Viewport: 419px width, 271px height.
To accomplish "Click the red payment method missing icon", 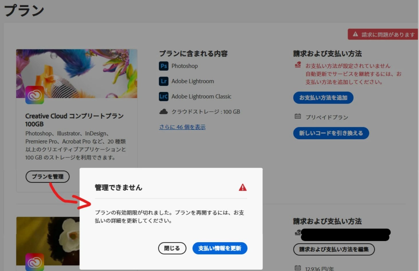I will coord(298,65).
